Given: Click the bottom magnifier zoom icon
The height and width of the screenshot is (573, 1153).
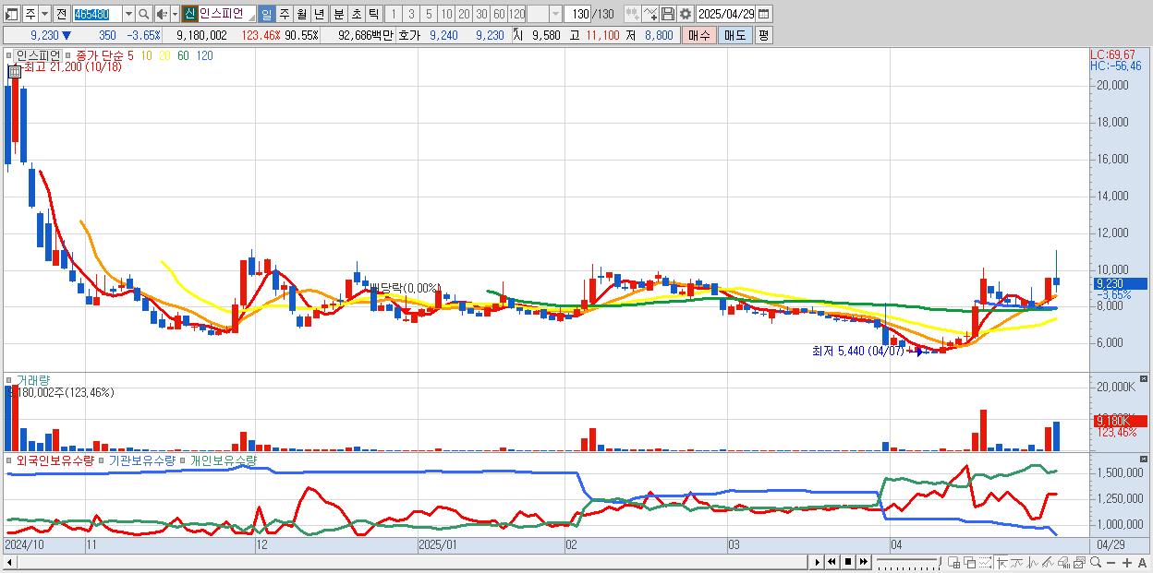Looking at the screenshot, I should (1096, 562).
